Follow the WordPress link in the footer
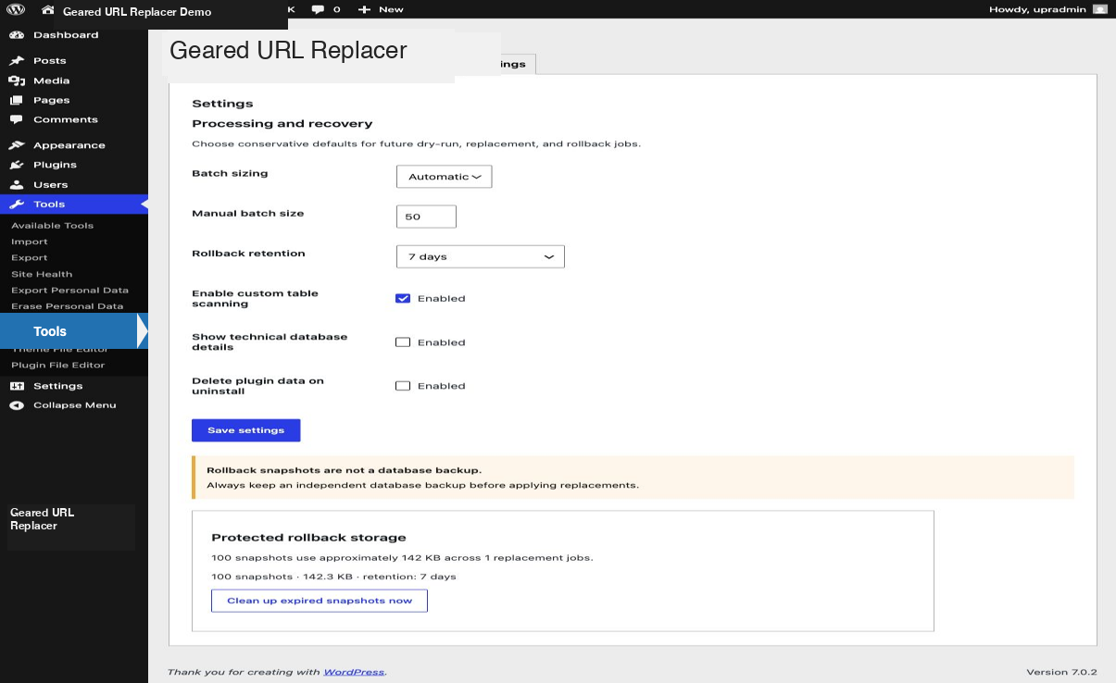The height and width of the screenshot is (683, 1116). (354, 672)
